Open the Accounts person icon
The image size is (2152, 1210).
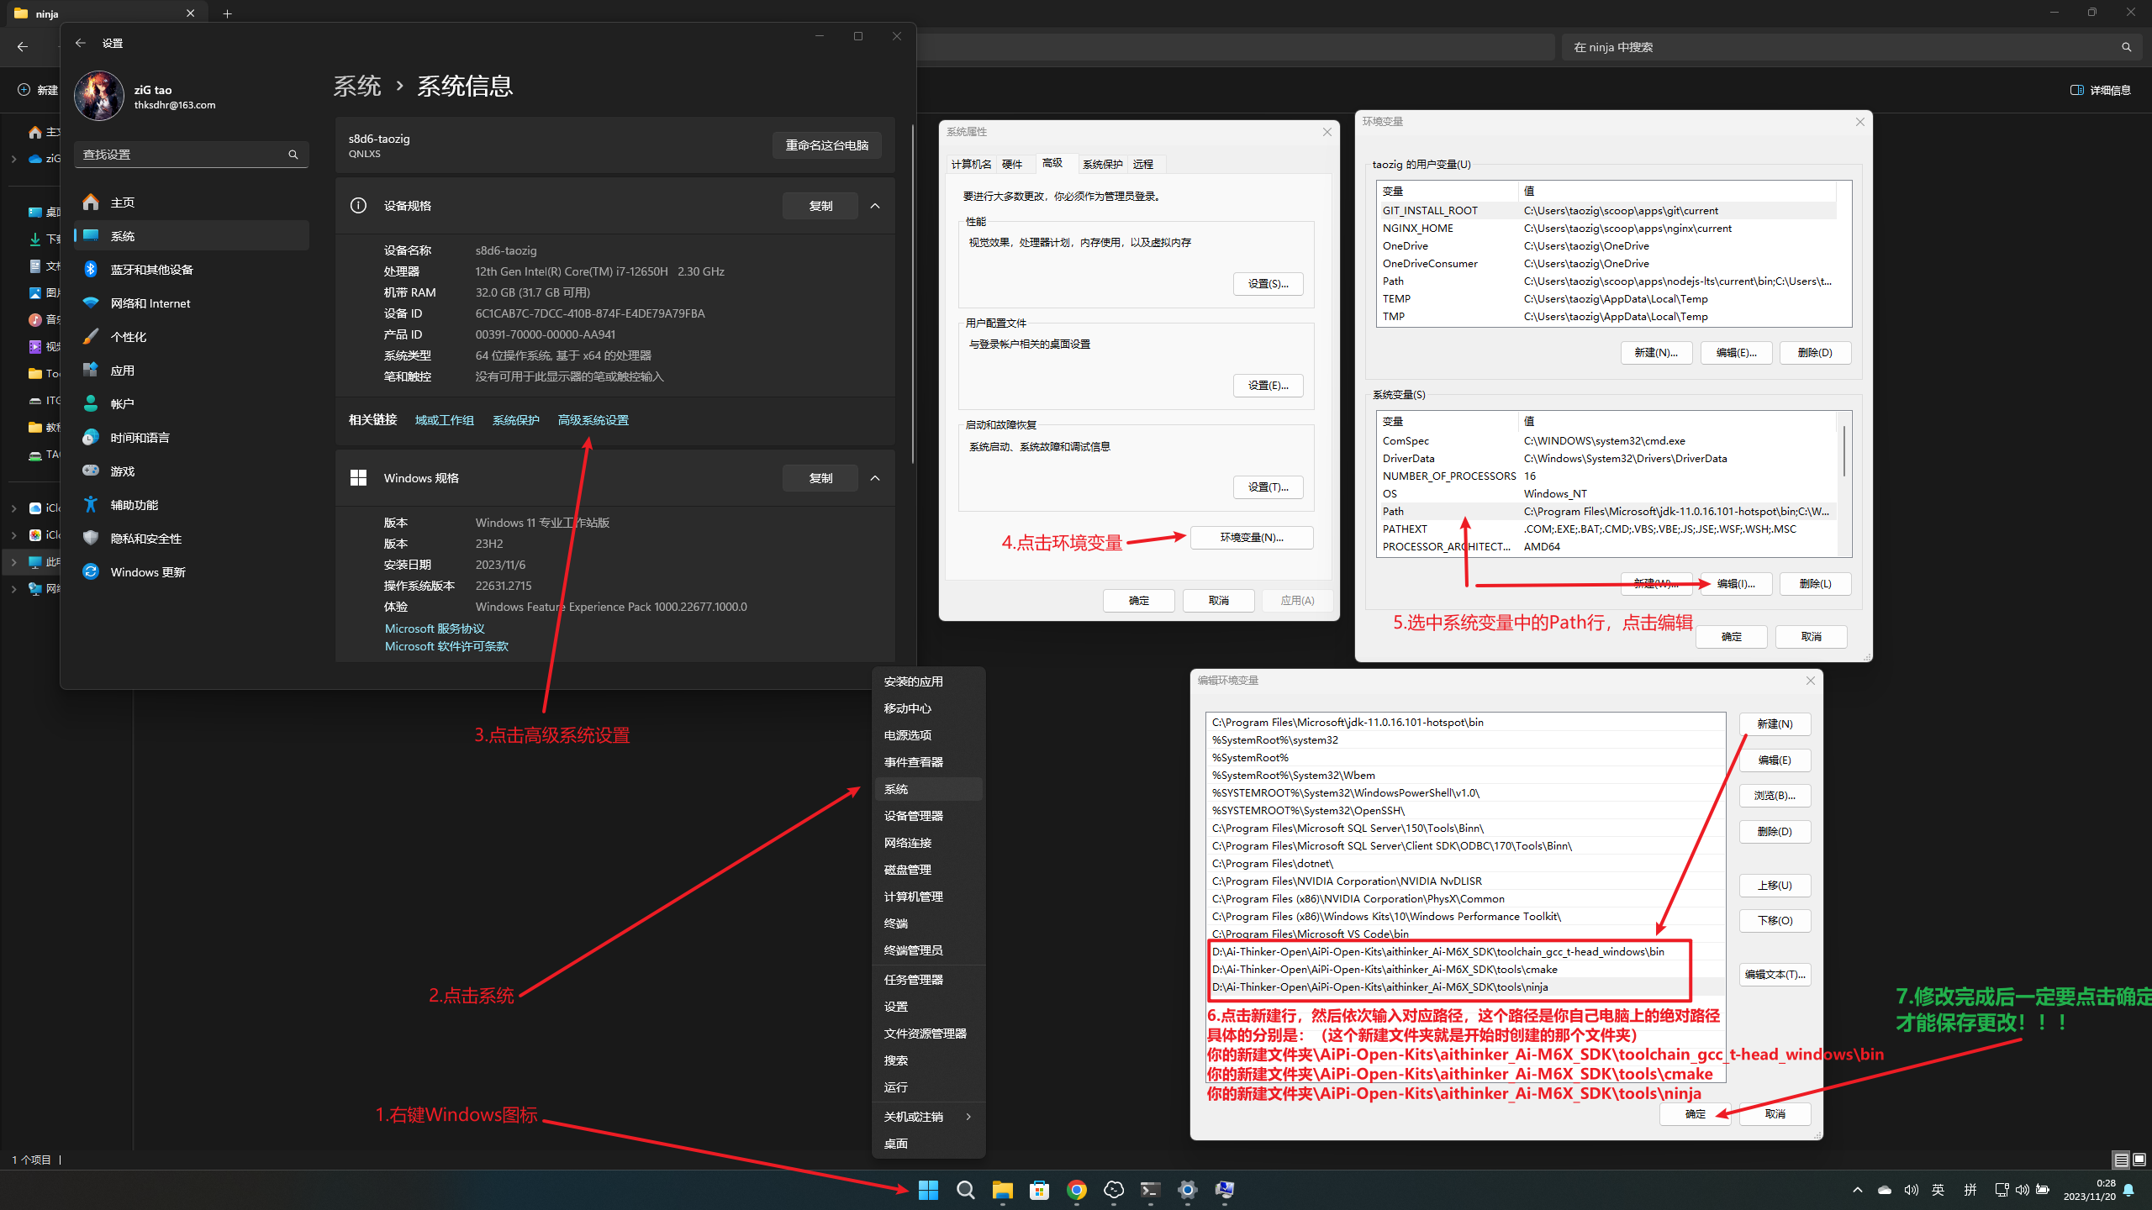pos(91,404)
